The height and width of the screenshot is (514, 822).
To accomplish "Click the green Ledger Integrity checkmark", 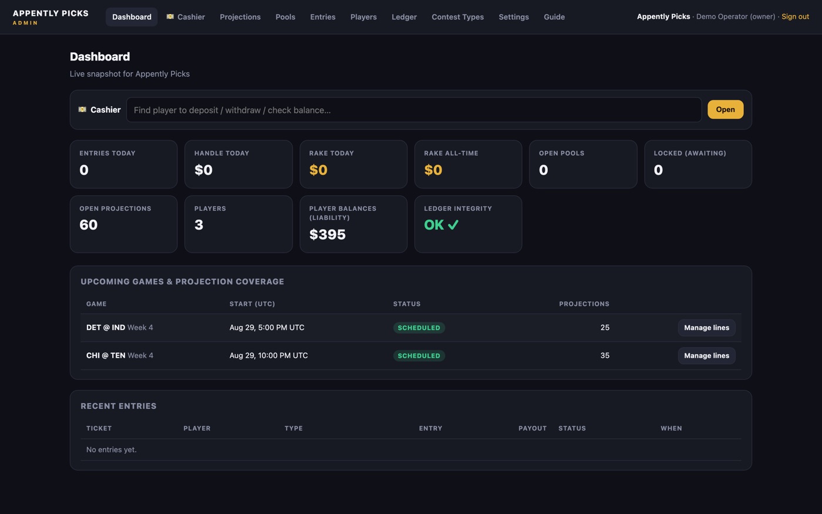I will (x=453, y=225).
